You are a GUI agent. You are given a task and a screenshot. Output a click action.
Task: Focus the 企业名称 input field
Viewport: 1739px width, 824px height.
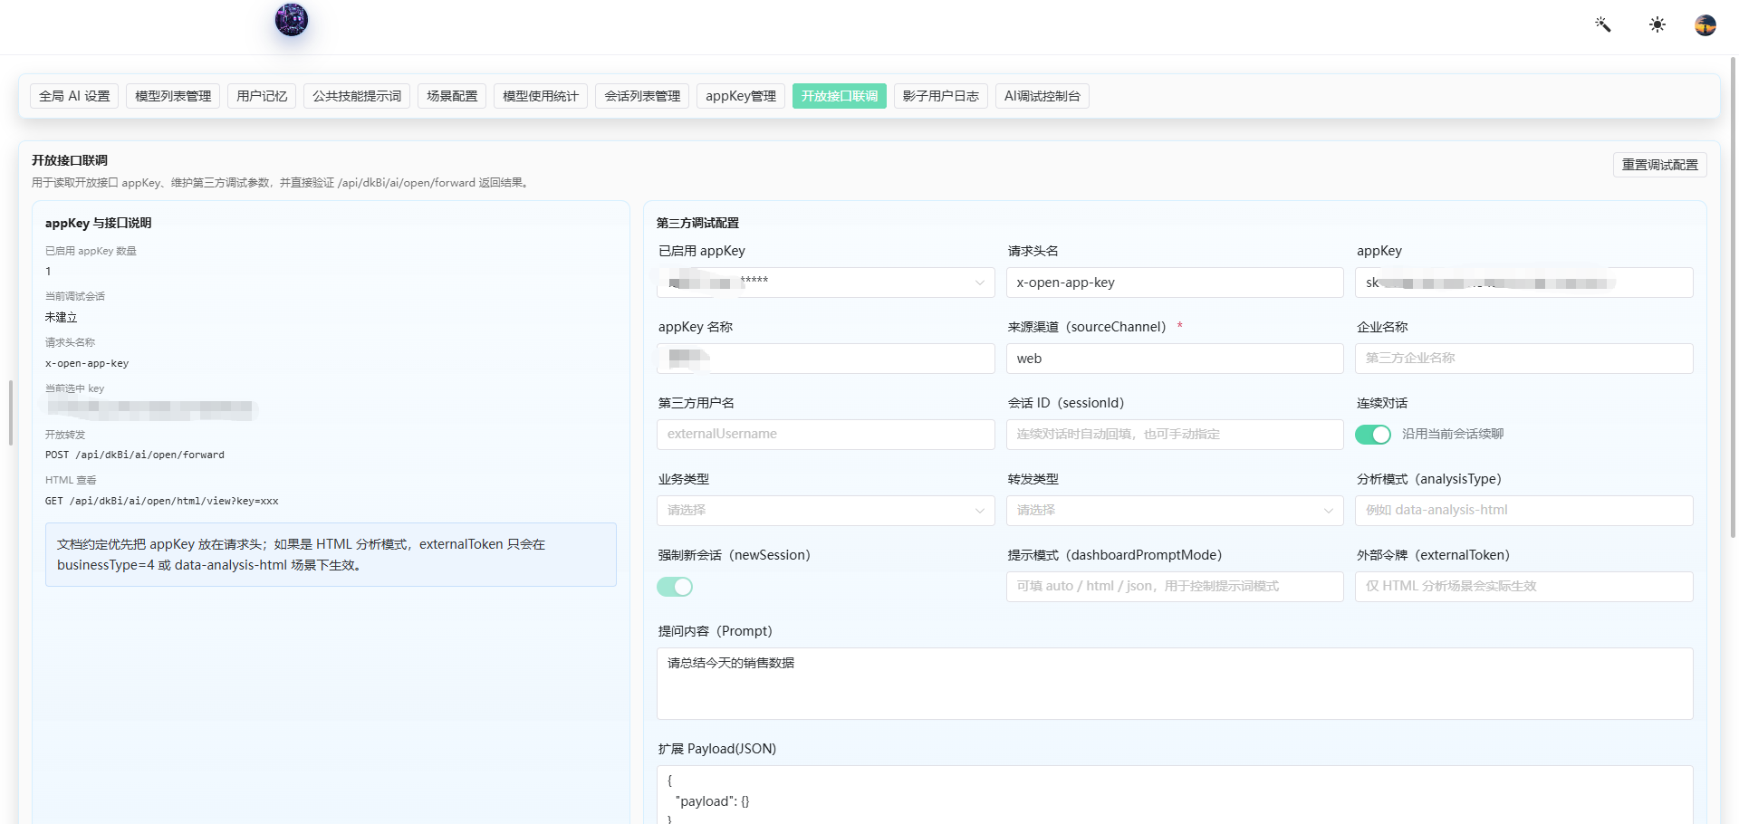1524,359
